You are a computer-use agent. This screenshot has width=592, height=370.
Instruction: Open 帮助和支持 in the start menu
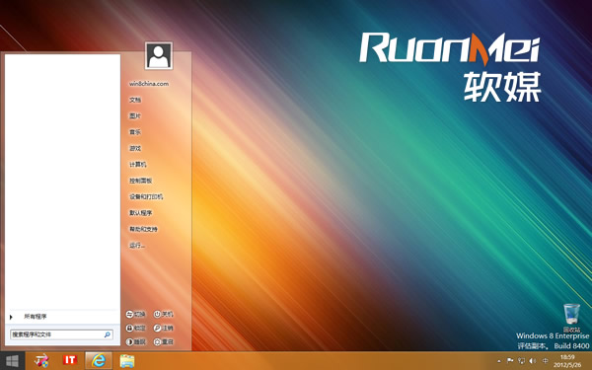click(x=143, y=229)
